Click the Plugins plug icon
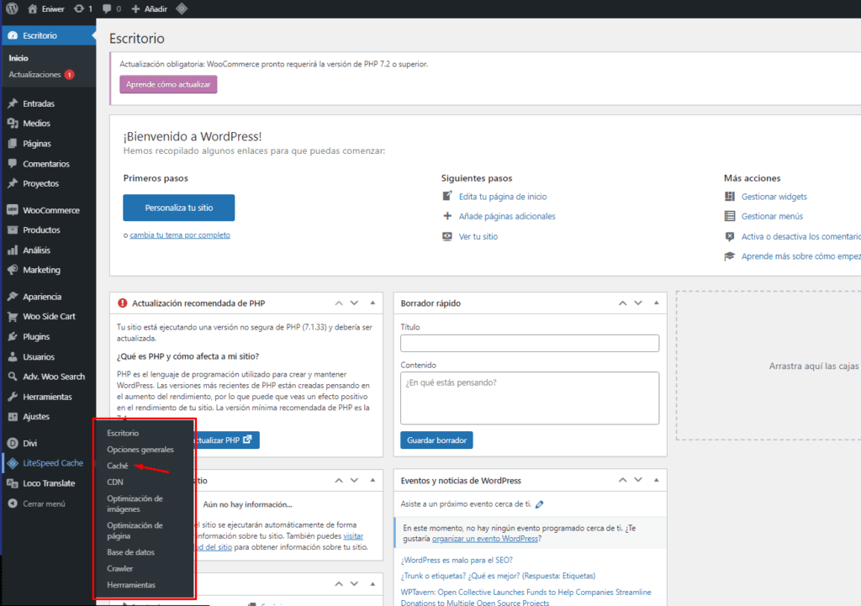This screenshot has height=606, width=861. click(13, 336)
